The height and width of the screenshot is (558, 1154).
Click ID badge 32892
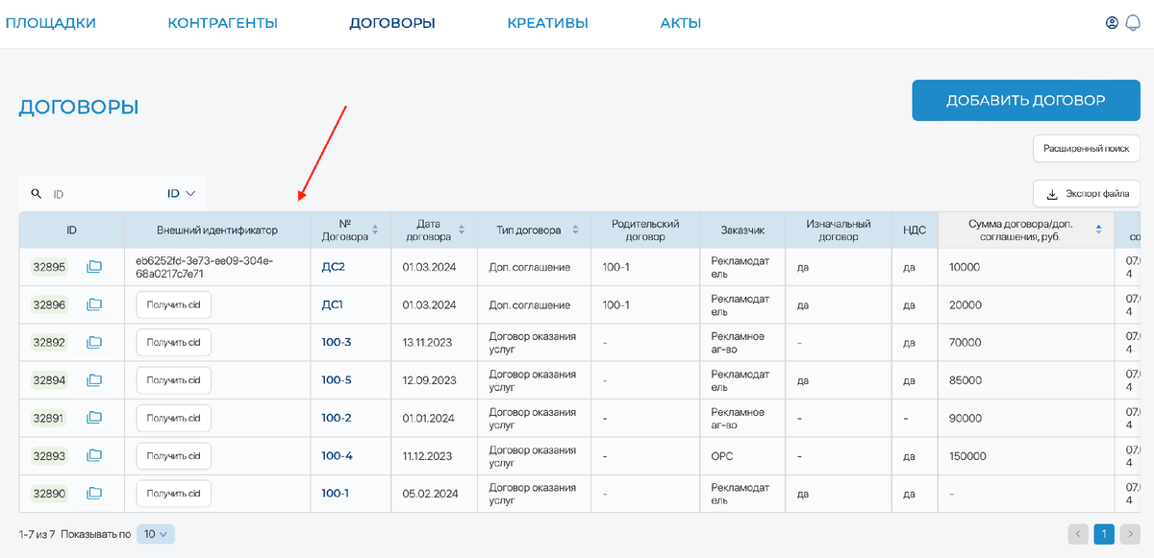49,342
